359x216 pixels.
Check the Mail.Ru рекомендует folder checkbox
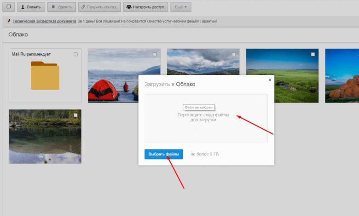(75, 54)
